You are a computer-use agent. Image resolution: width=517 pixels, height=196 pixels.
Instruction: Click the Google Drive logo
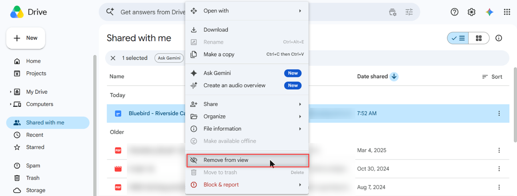[17, 12]
